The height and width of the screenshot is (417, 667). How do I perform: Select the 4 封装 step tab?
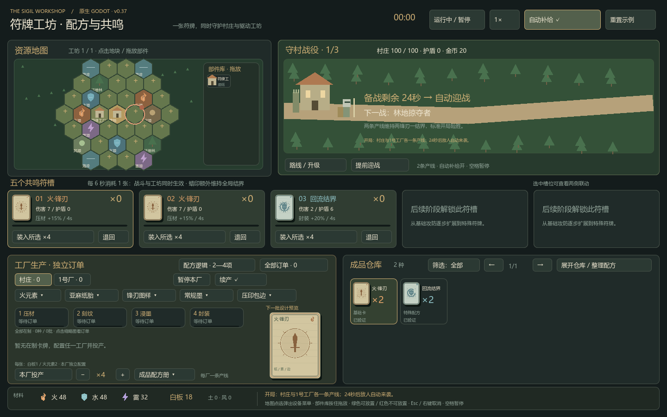(217, 317)
